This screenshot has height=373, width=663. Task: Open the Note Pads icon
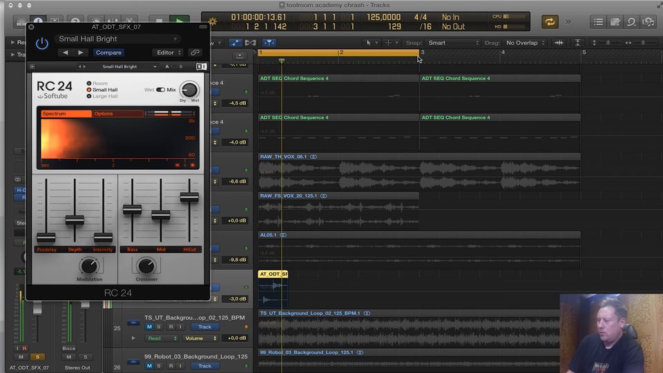pos(615,22)
